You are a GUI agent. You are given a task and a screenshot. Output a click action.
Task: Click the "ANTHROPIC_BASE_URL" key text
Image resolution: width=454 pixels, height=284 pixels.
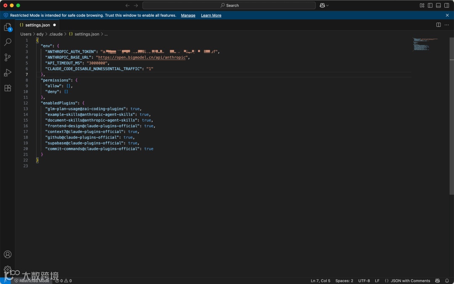68,57
